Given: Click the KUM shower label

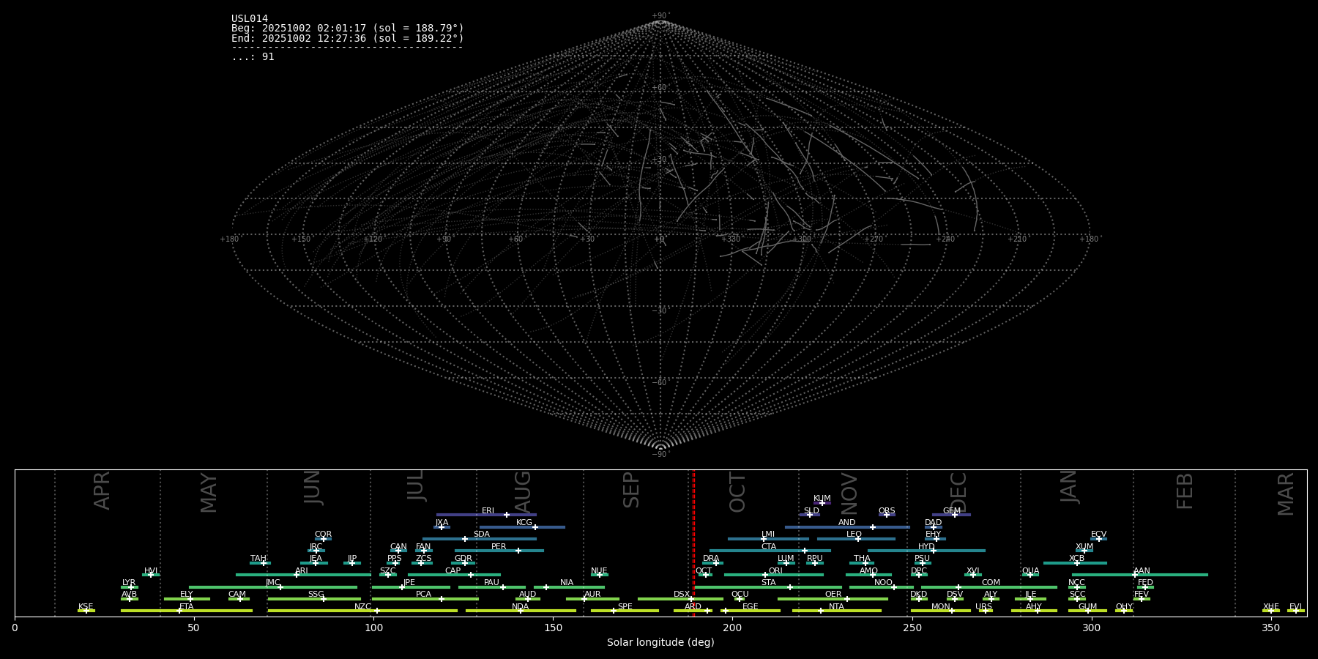Looking at the screenshot, I should (822, 499).
